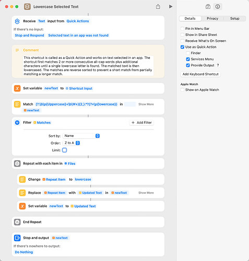Viewport: 249px width, 261px height.
Task: Change the Order Z to A dropdown
Action: (72, 143)
